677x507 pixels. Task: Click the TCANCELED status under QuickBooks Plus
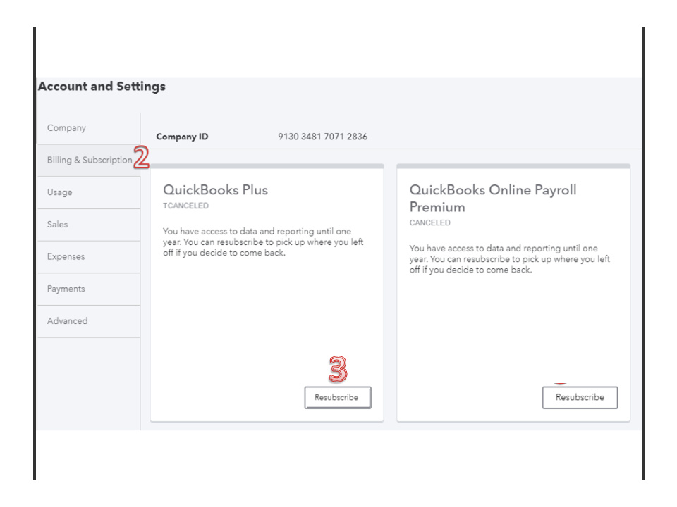pyautogui.click(x=185, y=206)
